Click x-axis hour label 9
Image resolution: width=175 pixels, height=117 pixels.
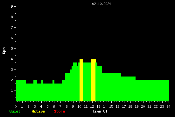coord(73,106)
